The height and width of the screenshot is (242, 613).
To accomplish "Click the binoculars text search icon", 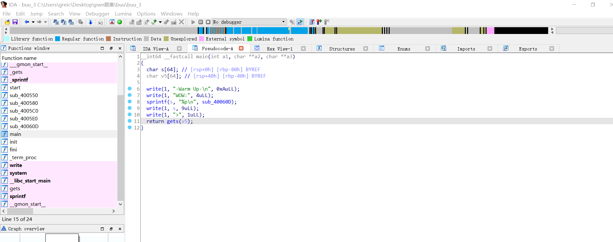I will pos(64,22).
